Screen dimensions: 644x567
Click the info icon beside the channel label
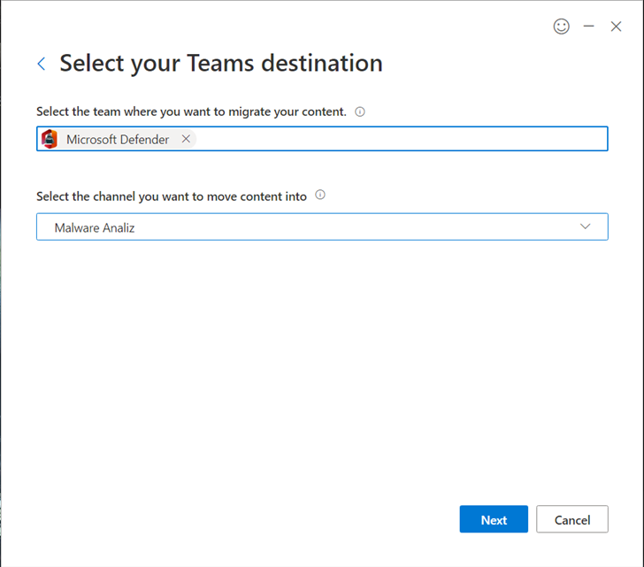coord(320,195)
